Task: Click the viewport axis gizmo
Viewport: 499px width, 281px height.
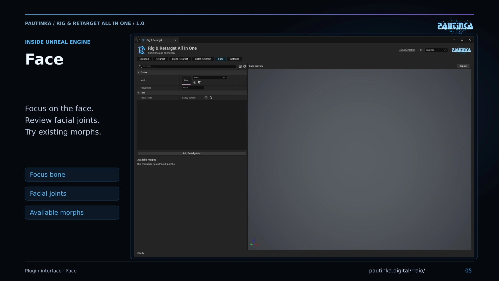Action: [254, 242]
